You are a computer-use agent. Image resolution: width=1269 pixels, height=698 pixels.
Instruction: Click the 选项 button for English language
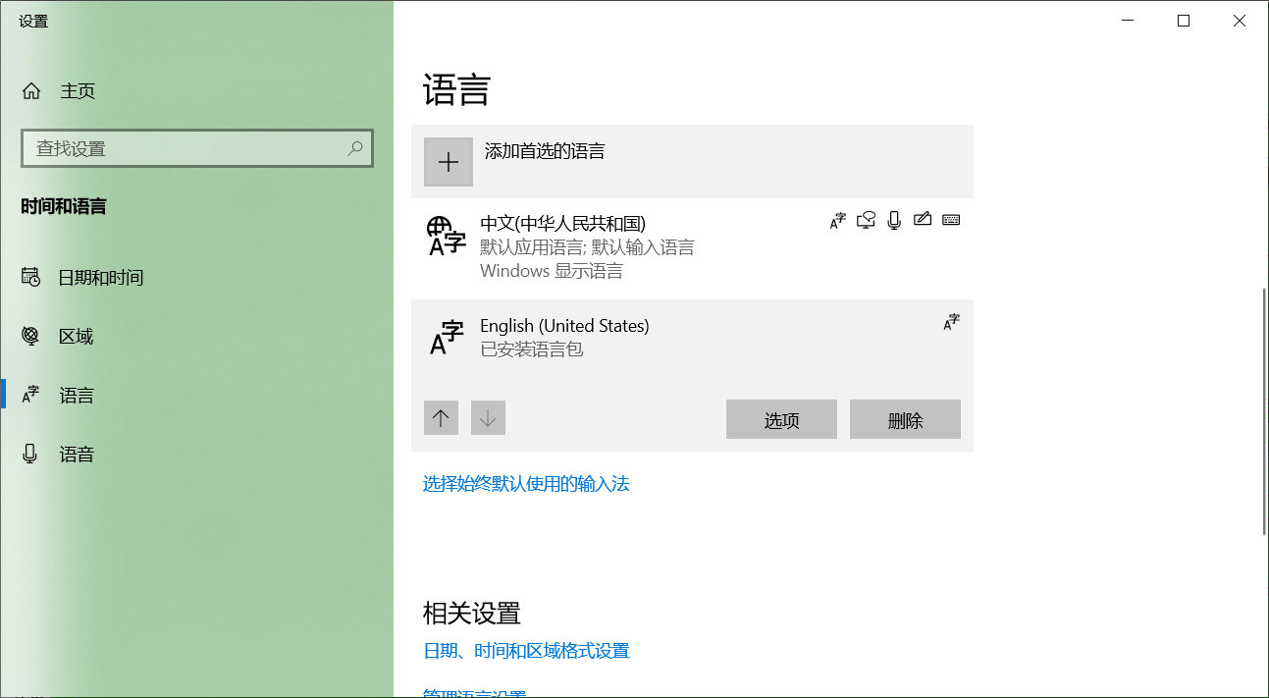[x=781, y=418]
